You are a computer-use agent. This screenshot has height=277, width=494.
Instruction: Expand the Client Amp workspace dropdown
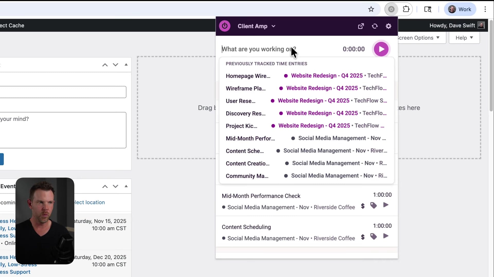(x=257, y=26)
